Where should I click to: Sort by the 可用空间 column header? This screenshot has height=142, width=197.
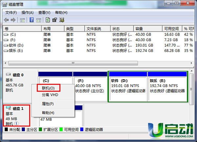(172, 29)
